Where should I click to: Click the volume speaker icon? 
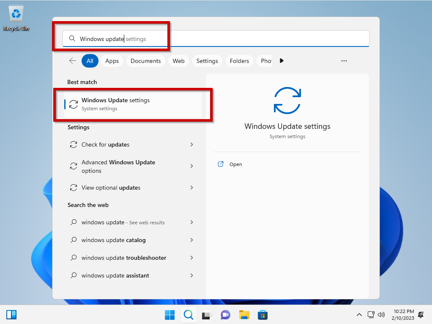pyautogui.click(x=381, y=315)
